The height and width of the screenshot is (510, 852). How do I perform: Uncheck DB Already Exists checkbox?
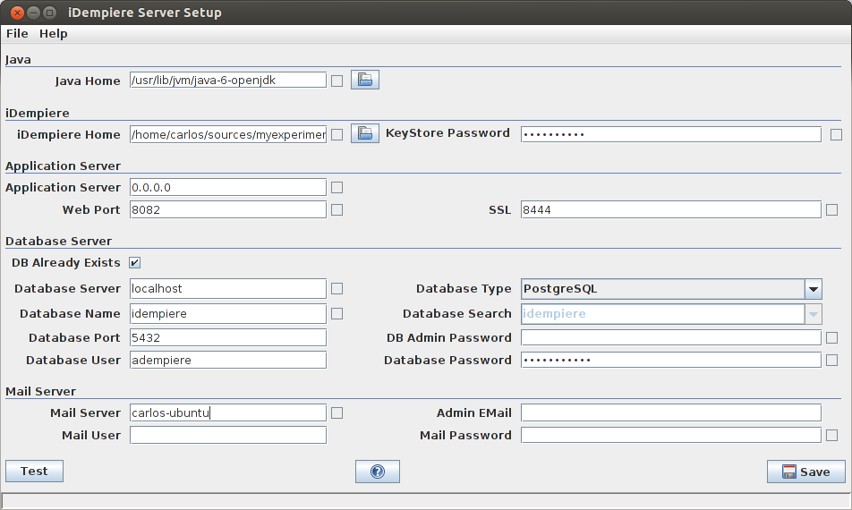click(135, 262)
